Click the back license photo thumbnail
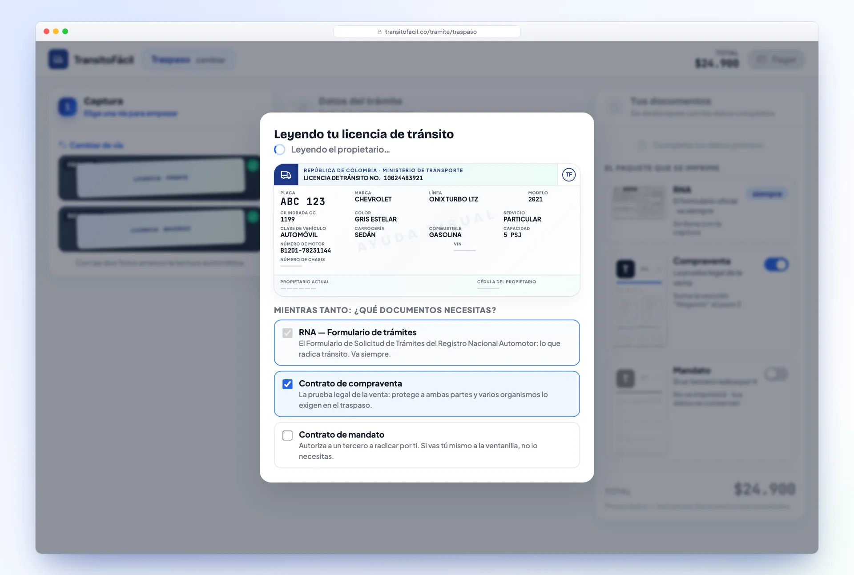 (159, 229)
